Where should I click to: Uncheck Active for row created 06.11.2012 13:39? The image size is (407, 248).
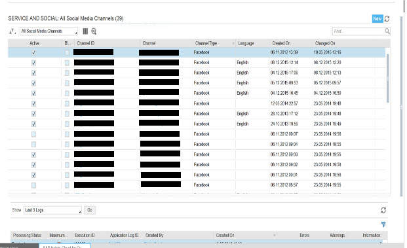[33, 52]
